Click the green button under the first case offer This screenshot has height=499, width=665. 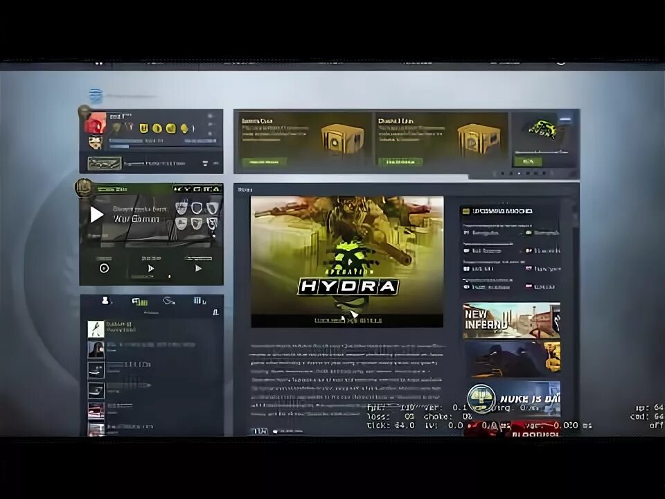264,162
